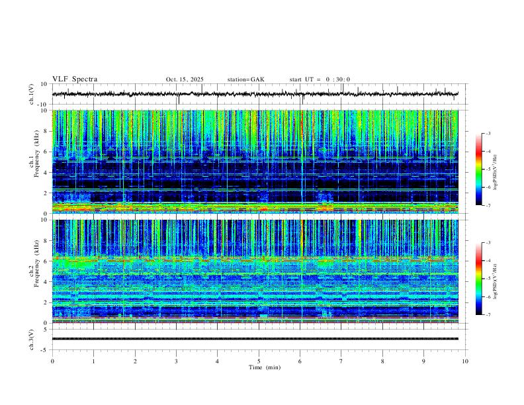The height and width of the screenshot is (405, 524).
Task: Click the 'ch.2 Frequency (kHz)' axis label
Action: tap(34, 263)
